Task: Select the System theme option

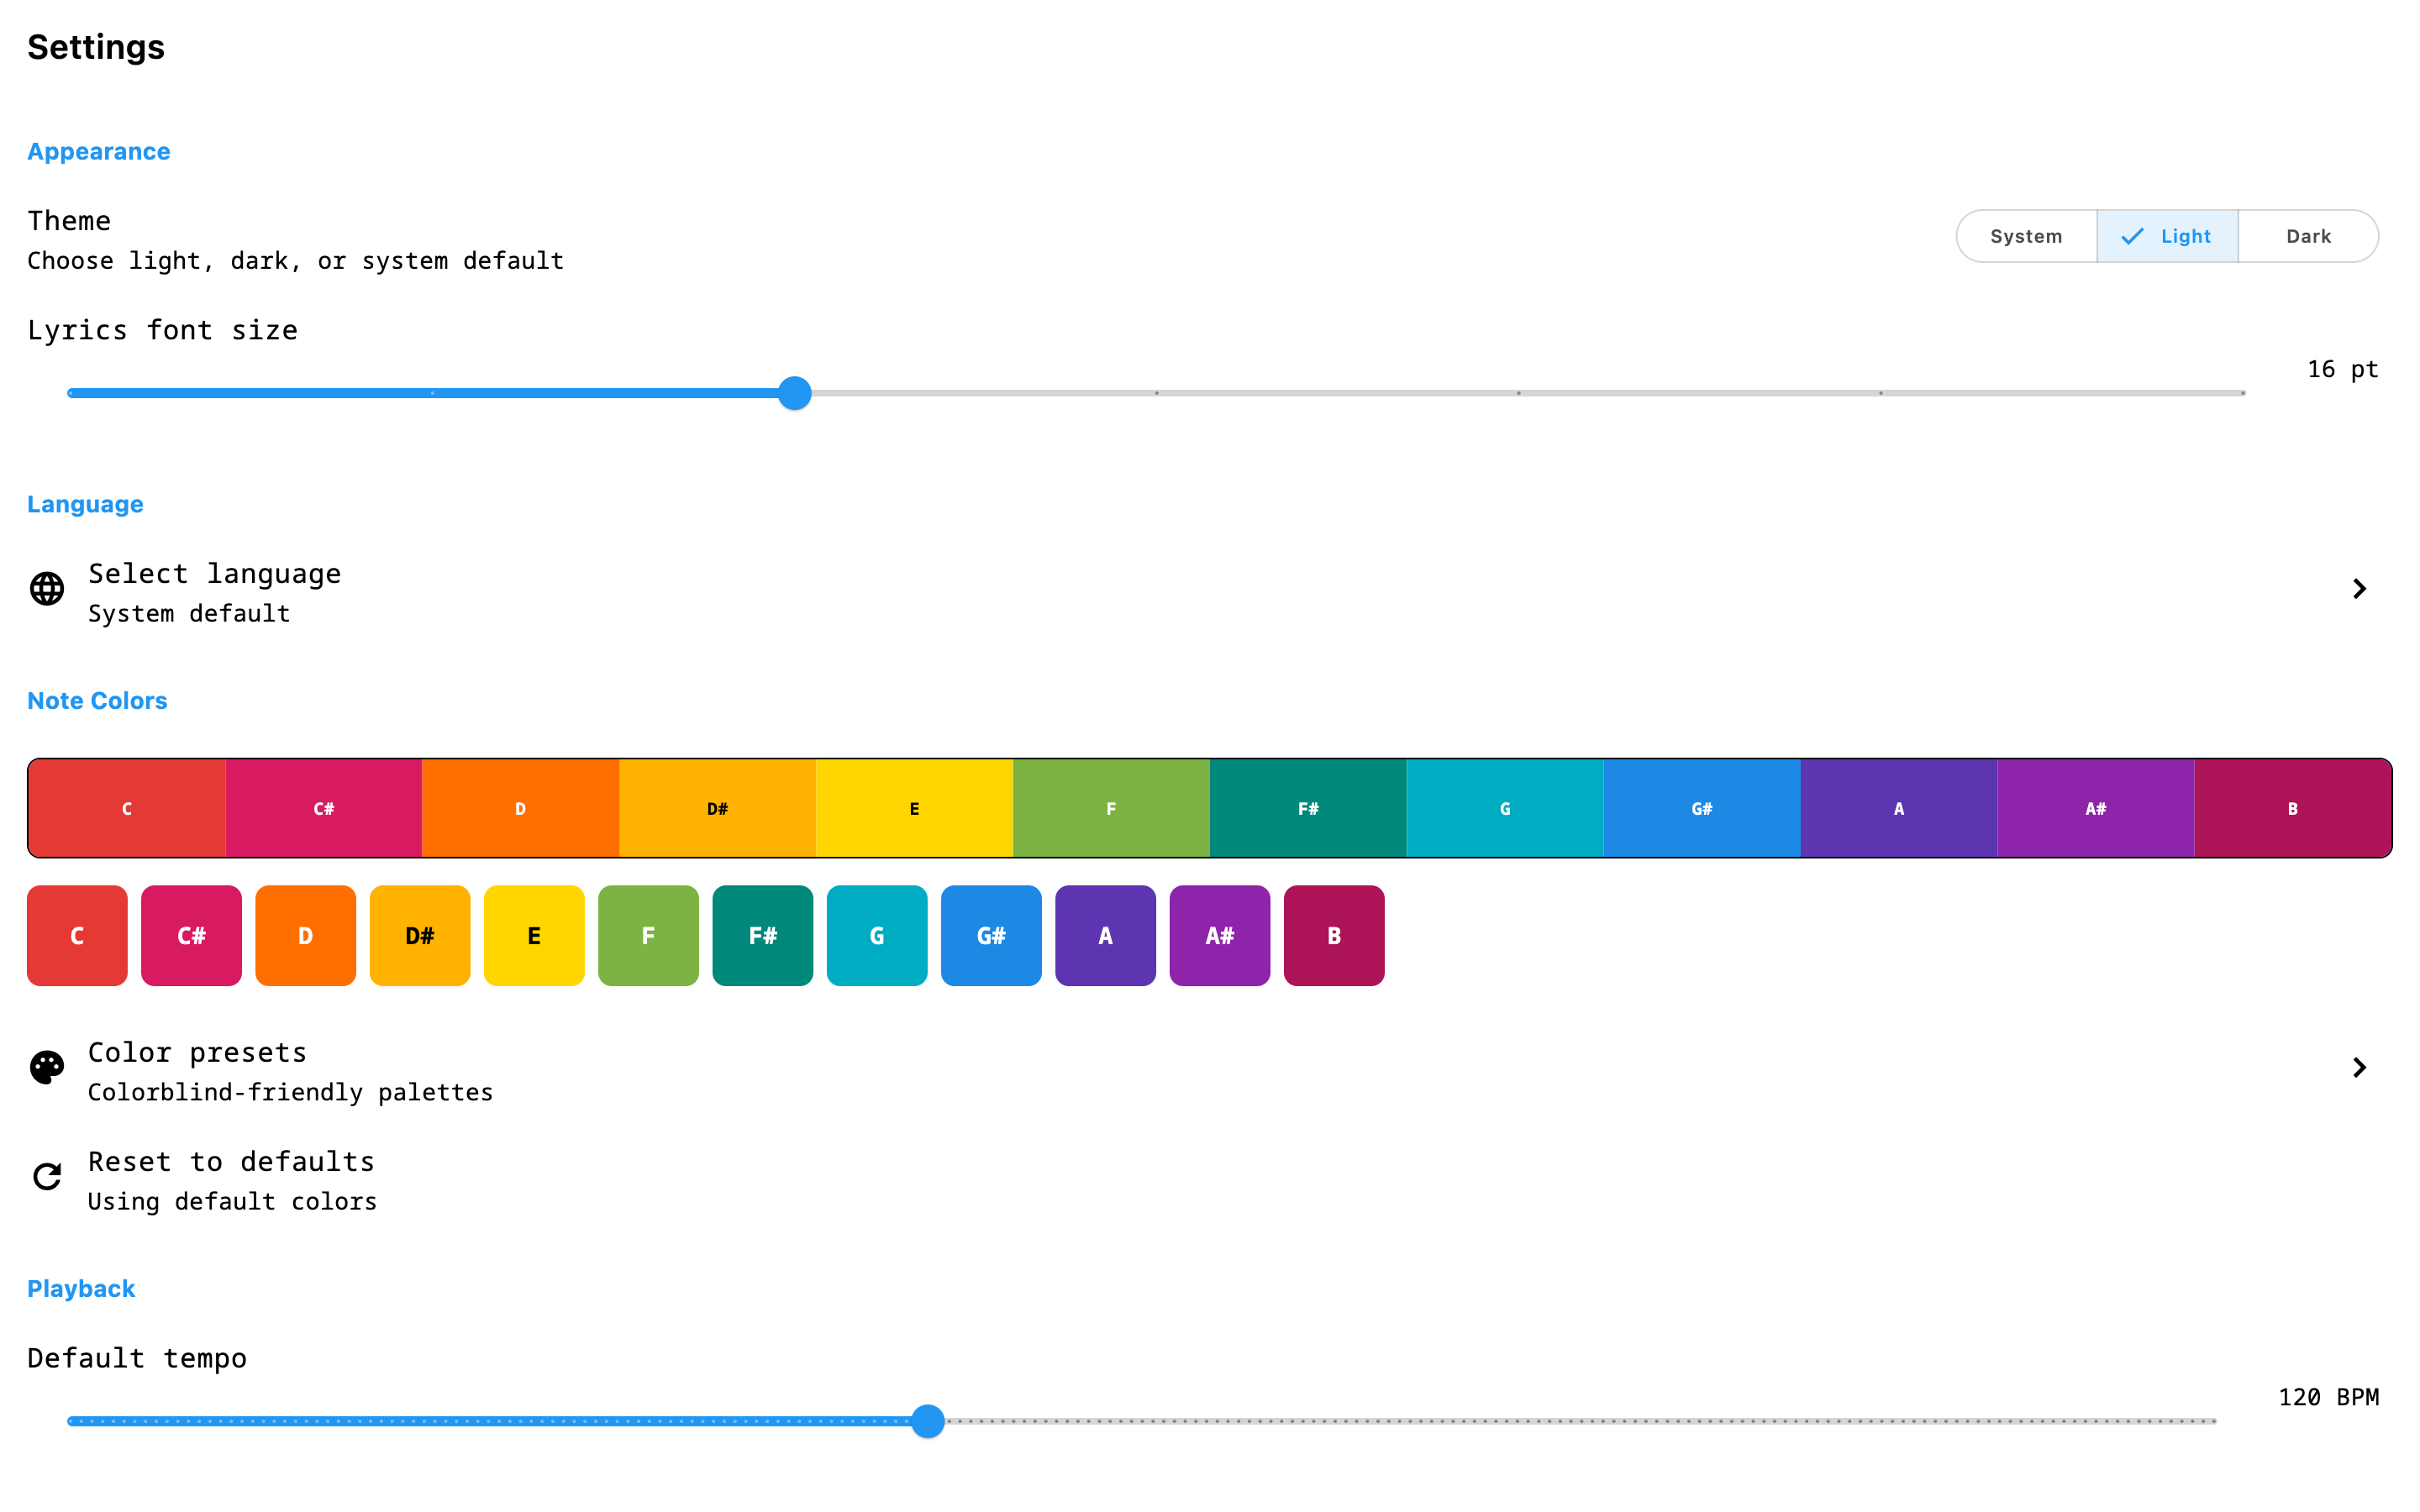Action: tap(2025, 237)
